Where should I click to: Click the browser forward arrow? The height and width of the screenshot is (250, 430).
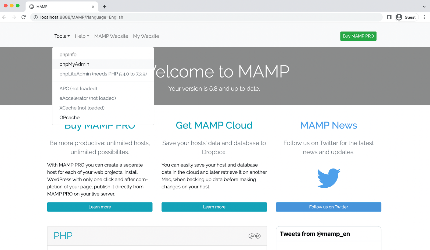[x=14, y=17]
